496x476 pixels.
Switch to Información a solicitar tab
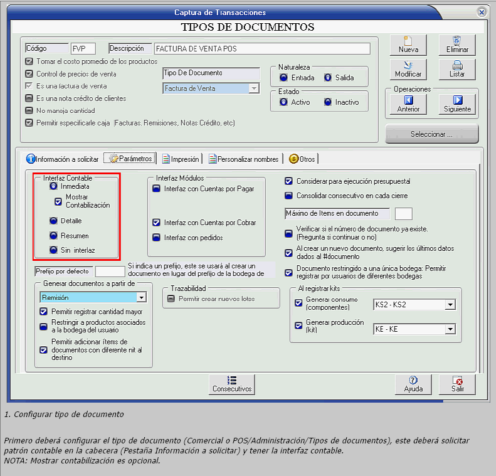[x=63, y=159]
